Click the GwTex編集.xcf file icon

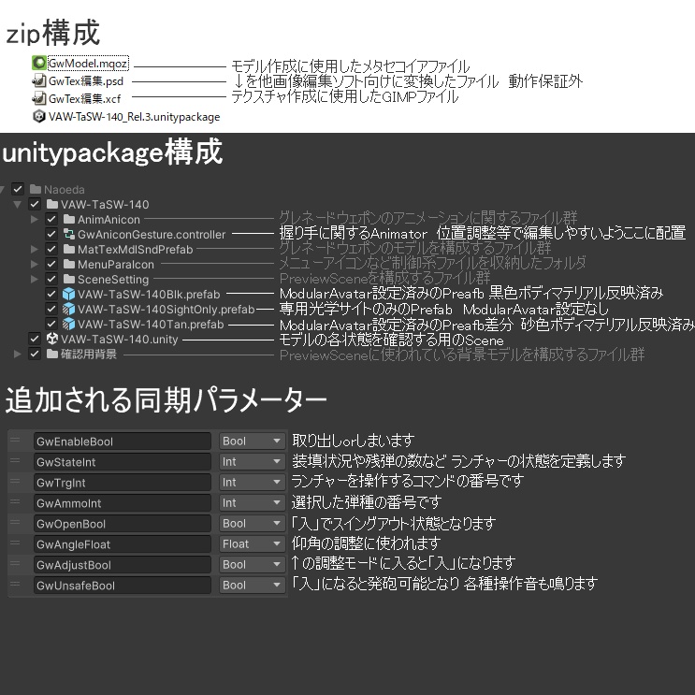pos(39,98)
